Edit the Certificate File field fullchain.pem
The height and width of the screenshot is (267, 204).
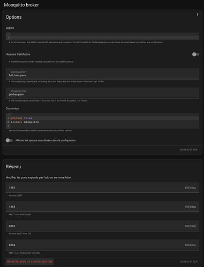point(102,74)
